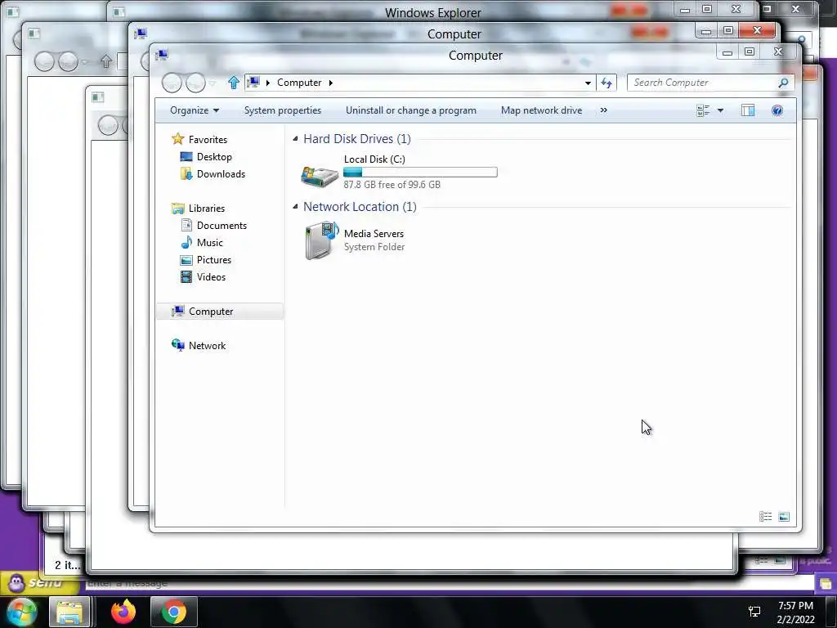The height and width of the screenshot is (628, 837).
Task: Click the front Computer window title icon
Action: tap(162, 55)
